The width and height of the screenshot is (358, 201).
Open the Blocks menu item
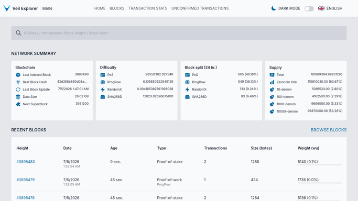tap(117, 8)
